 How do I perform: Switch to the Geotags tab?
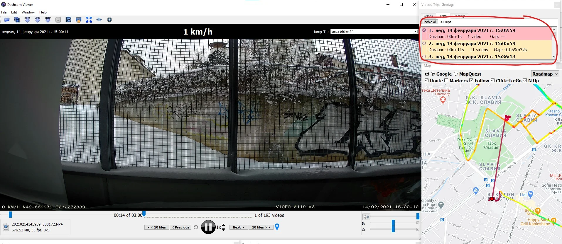click(x=459, y=16)
